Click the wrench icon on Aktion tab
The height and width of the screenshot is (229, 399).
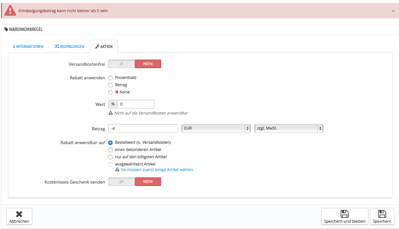(x=97, y=47)
